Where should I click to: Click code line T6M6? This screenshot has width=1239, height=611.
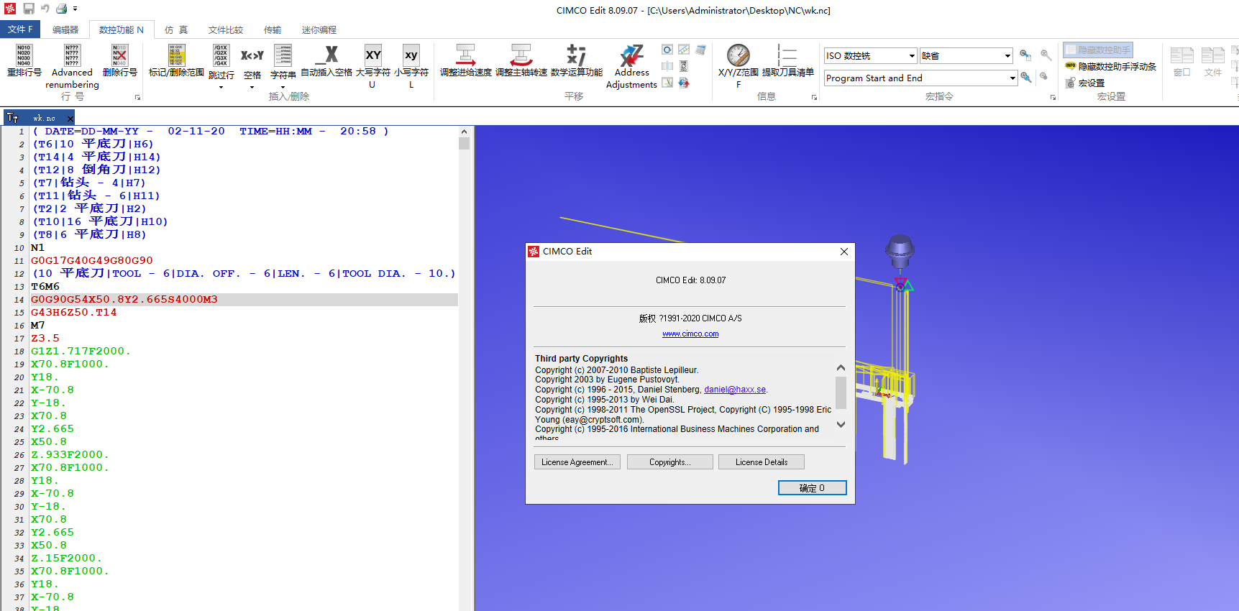click(45, 287)
